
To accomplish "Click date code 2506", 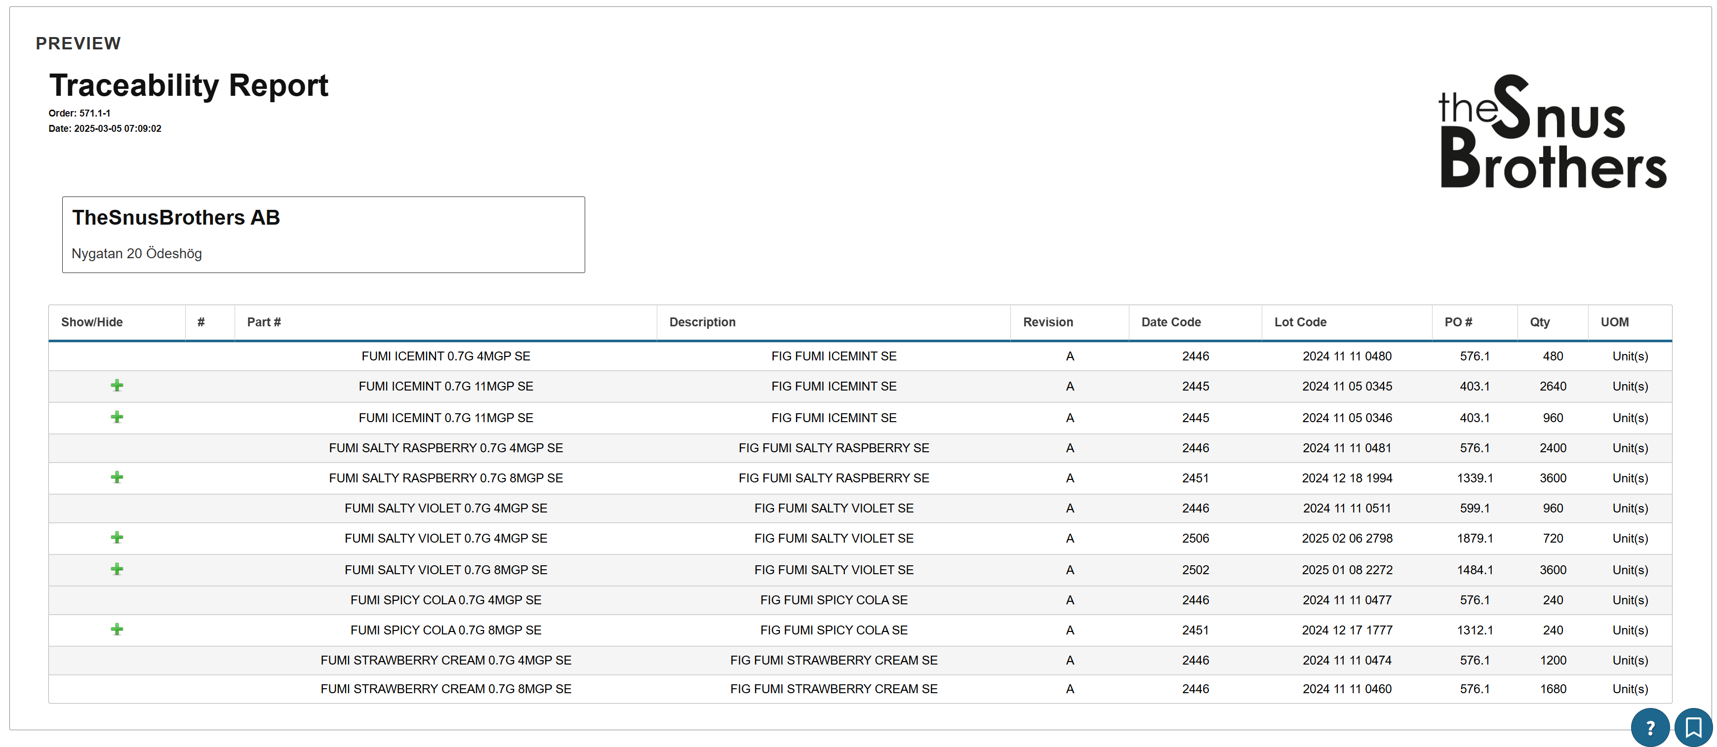I will pyautogui.click(x=1196, y=538).
